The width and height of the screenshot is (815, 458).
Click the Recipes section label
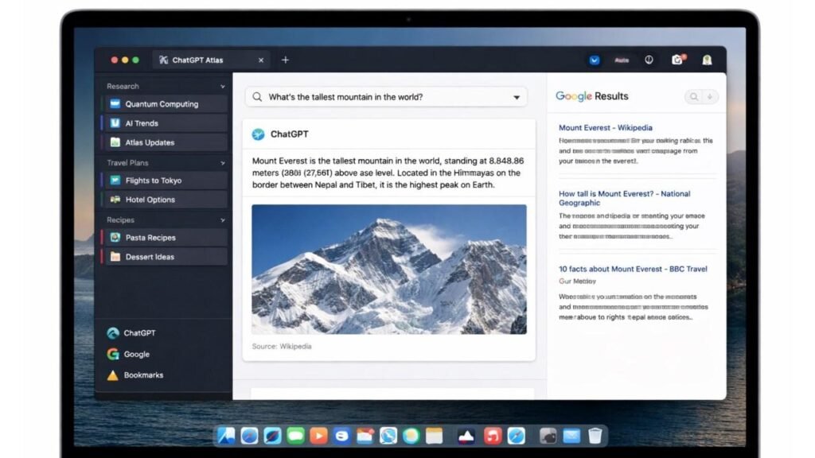(x=120, y=219)
